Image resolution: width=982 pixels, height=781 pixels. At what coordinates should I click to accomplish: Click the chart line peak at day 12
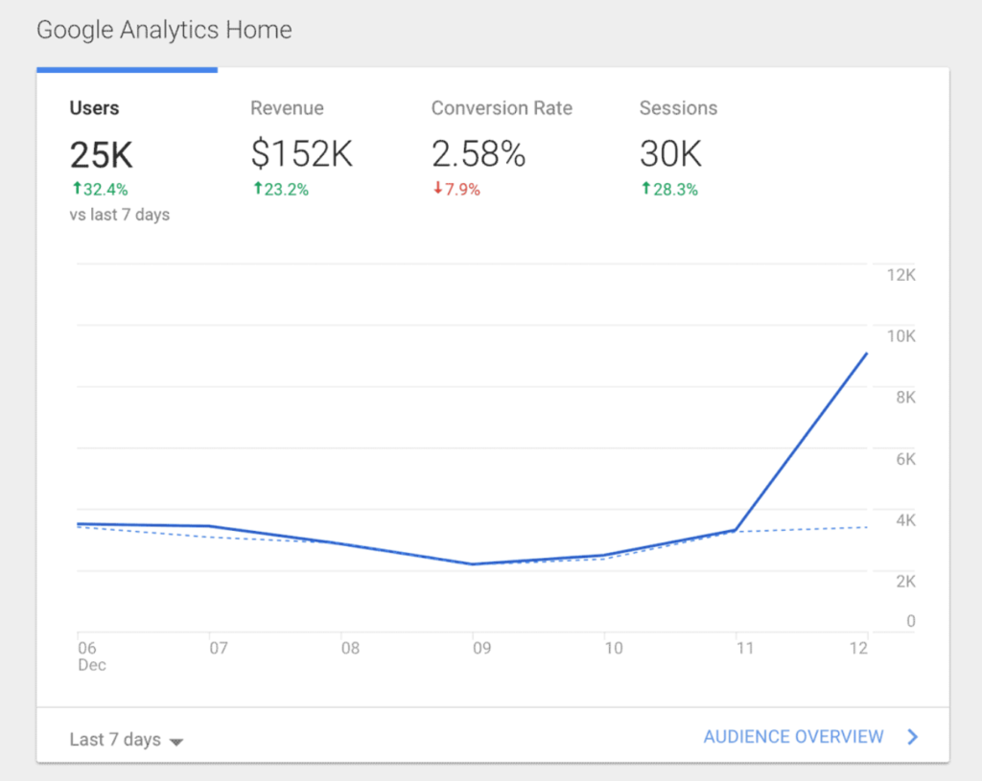(x=867, y=355)
